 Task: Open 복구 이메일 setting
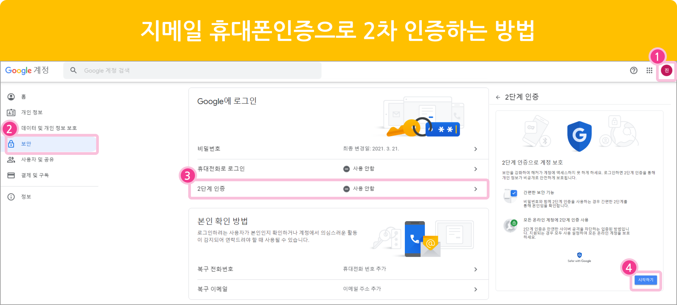pyautogui.click(x=338, y=289)
